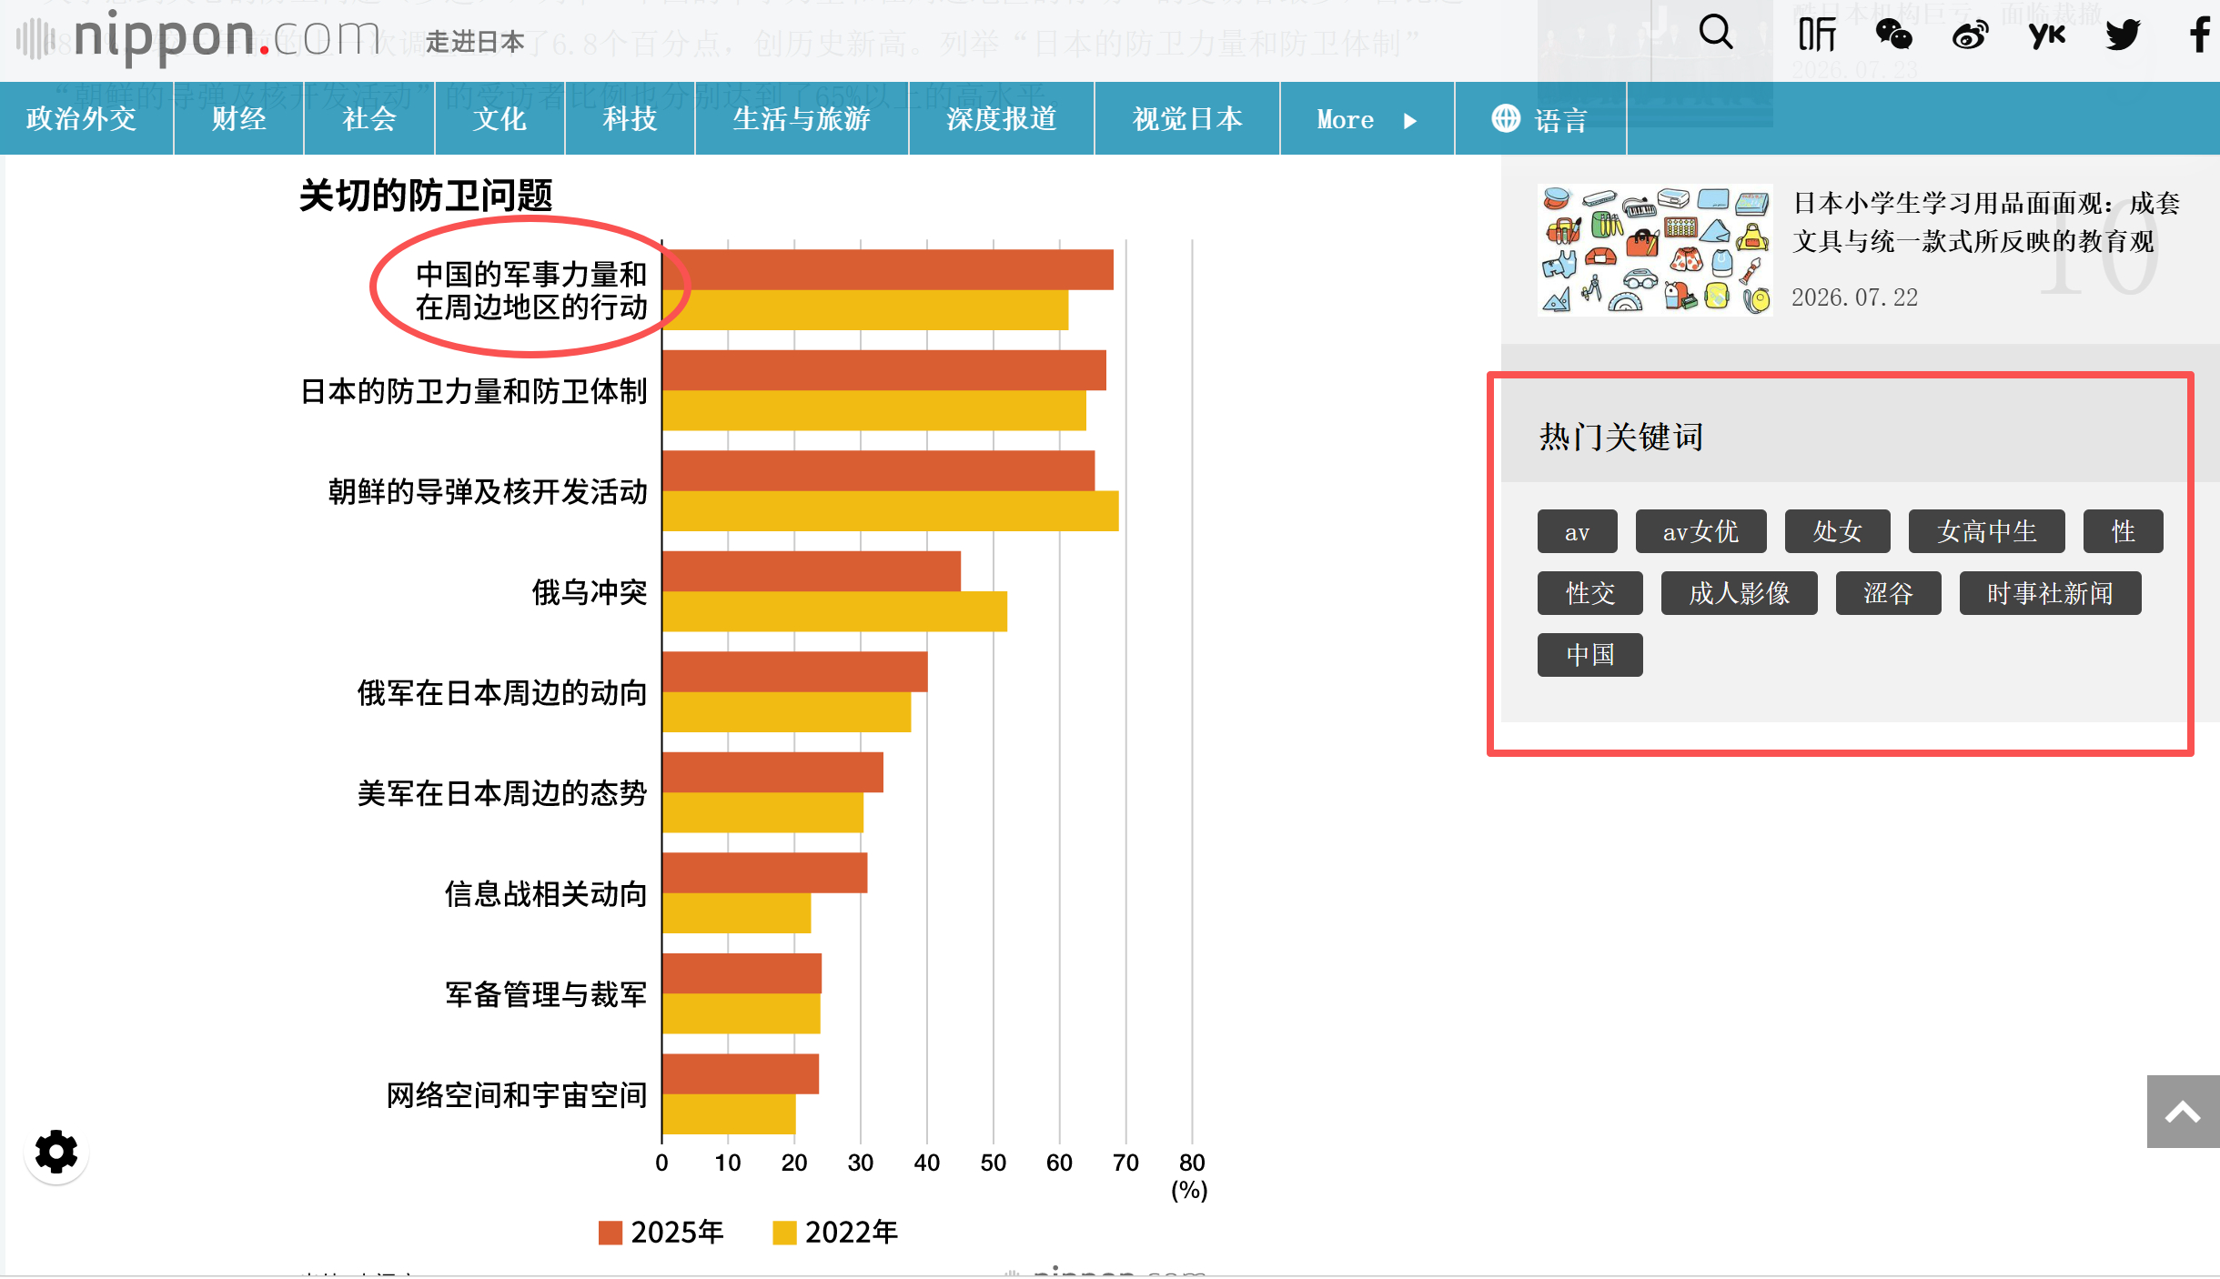This screenshot has height=1279, width=2220.
Task: Click the 性 keyword tag
Action: pyautogui.click(x=2123, y=531)
